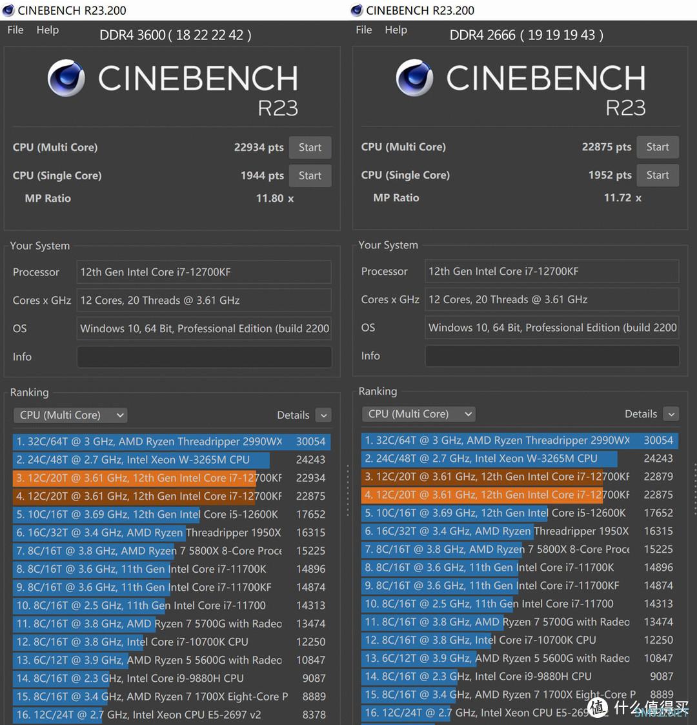Screen dimensions: 697x725
Task: Click the Info field in right window
Action: (x=552, y=356)
